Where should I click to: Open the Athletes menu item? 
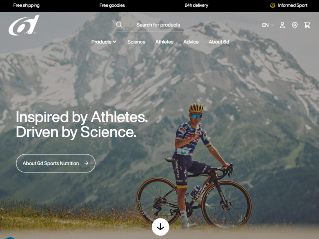pyautogui.click(x=164, y=42)
